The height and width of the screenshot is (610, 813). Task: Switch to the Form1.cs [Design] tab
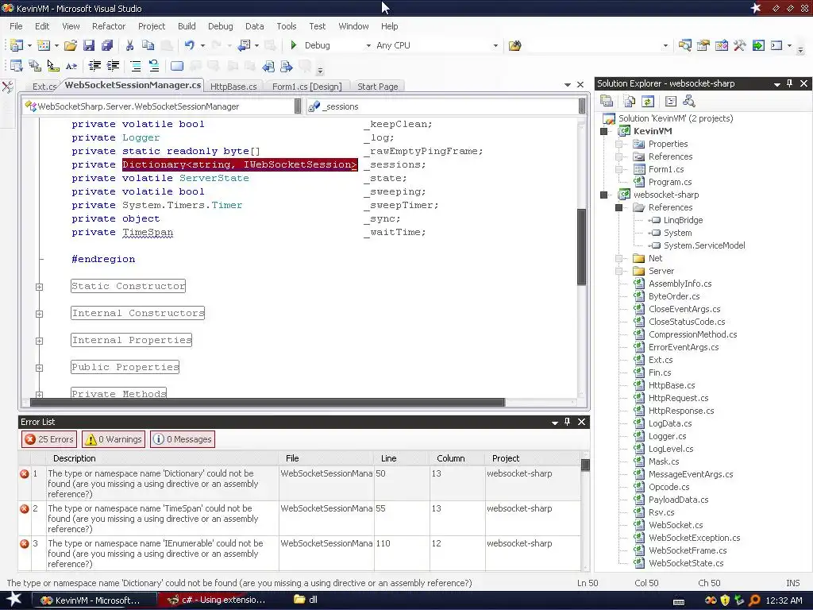point(307,87)
